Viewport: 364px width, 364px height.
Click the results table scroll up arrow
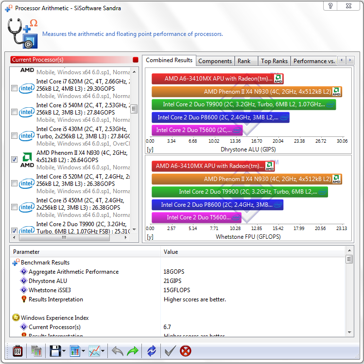tap(349, 250)
